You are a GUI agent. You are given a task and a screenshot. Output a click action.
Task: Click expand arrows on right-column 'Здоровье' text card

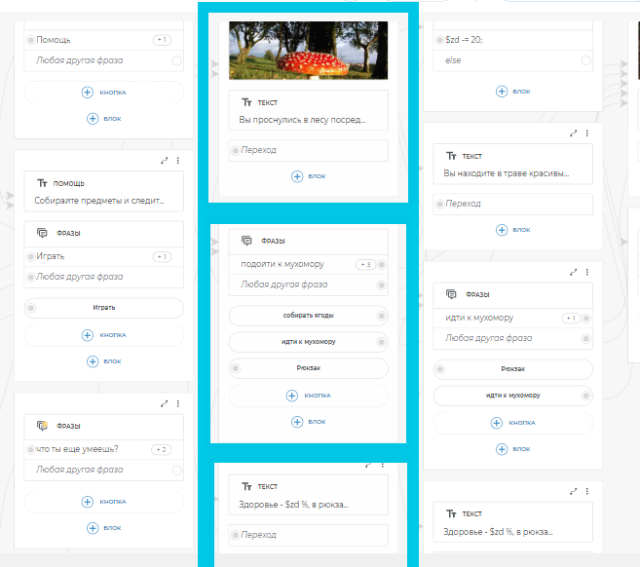tap(574, 491)
